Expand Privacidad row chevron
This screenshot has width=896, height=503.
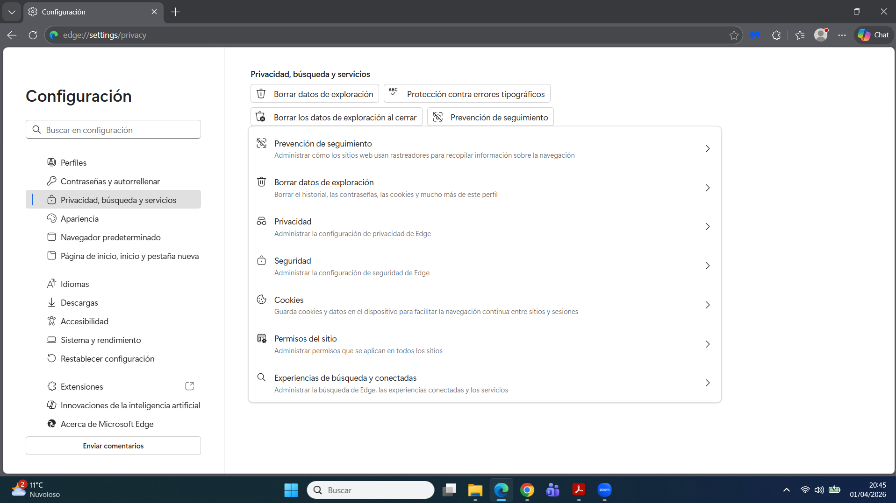[708, 227]
